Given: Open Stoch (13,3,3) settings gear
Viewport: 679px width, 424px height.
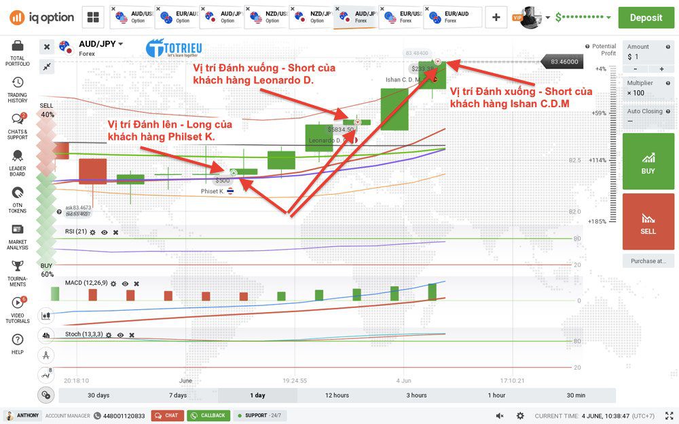Looking at the screenshot, I should (x=109, y=335).
